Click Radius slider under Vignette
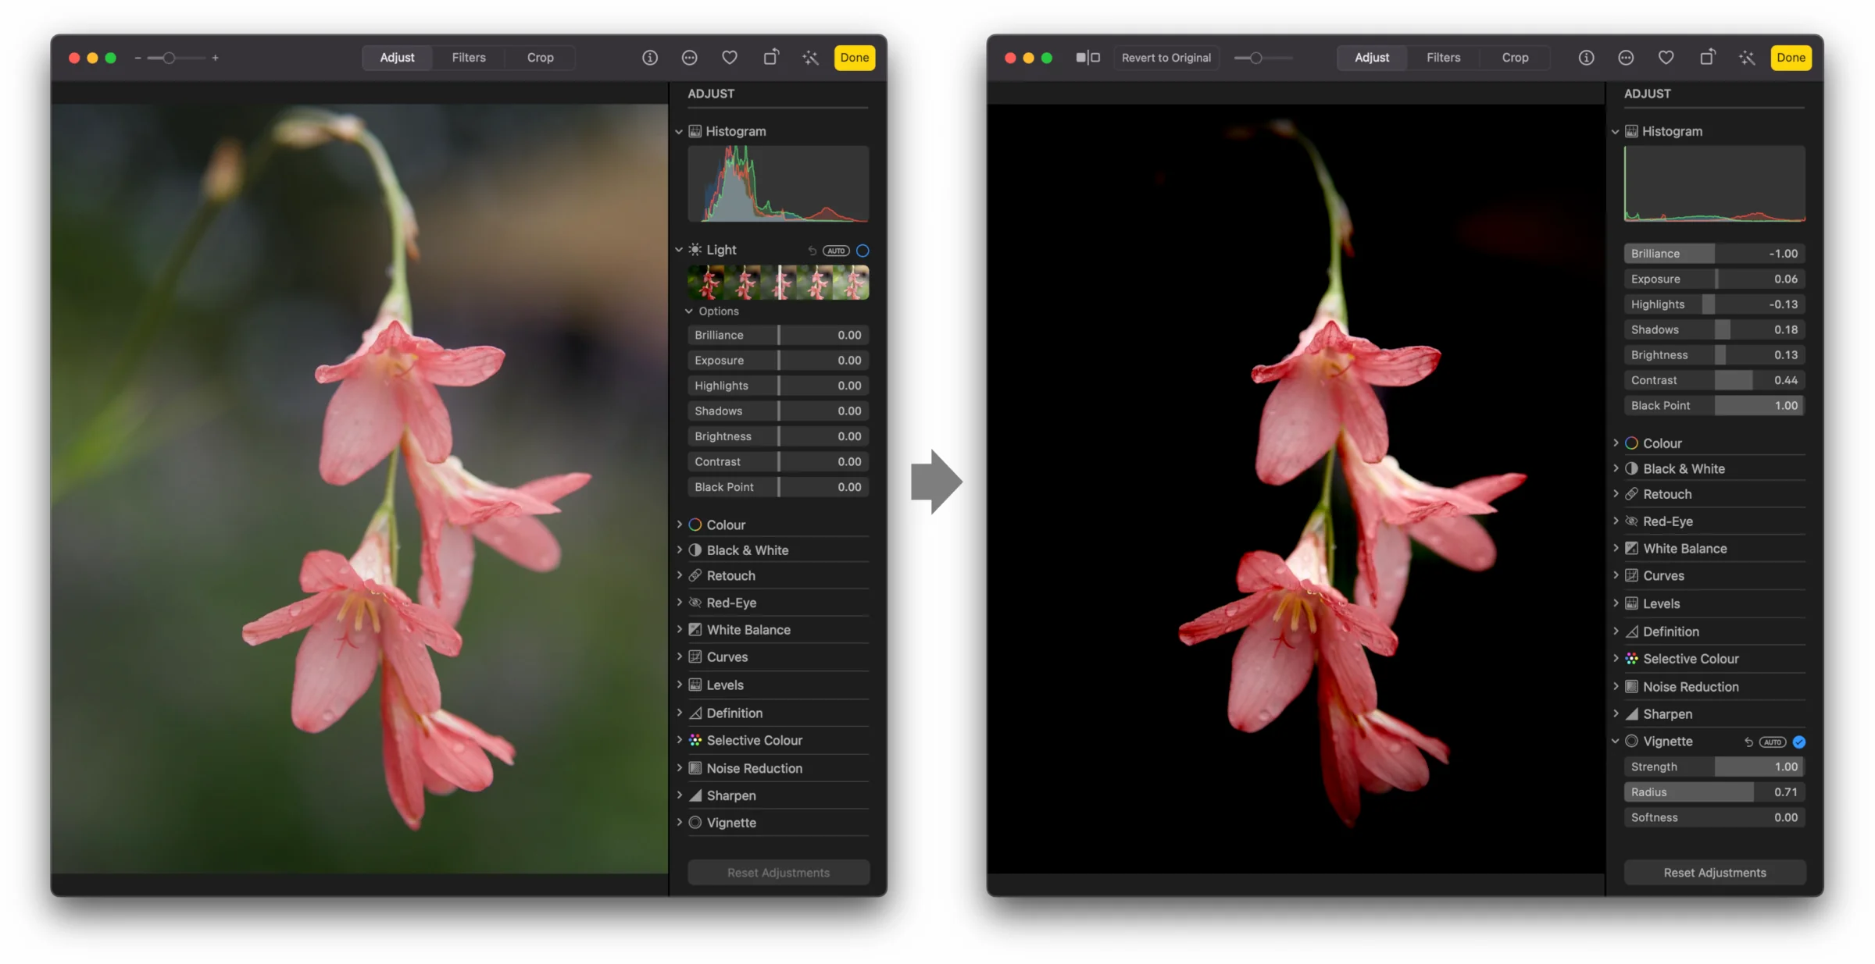Screen dimensions: 1875x964 [1715, 791]
